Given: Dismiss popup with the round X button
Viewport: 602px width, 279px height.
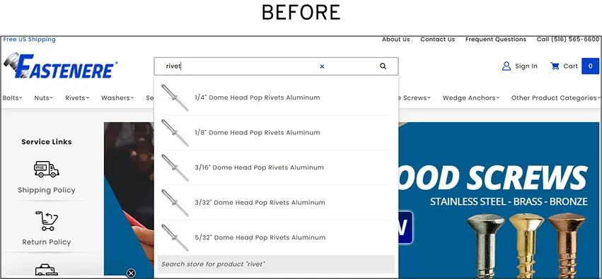Looking at the screenshot, I should pos(131,273).
